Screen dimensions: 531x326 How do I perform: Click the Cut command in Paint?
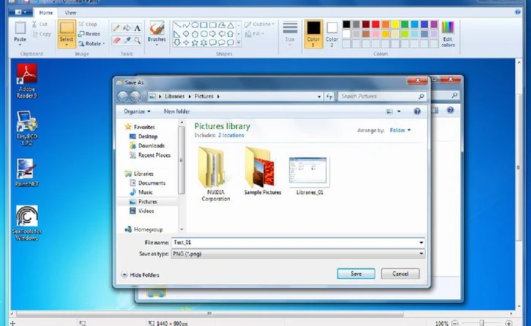(40, 24)
